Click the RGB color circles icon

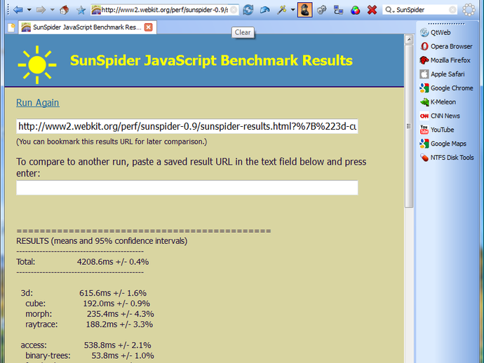coord(355,11)
